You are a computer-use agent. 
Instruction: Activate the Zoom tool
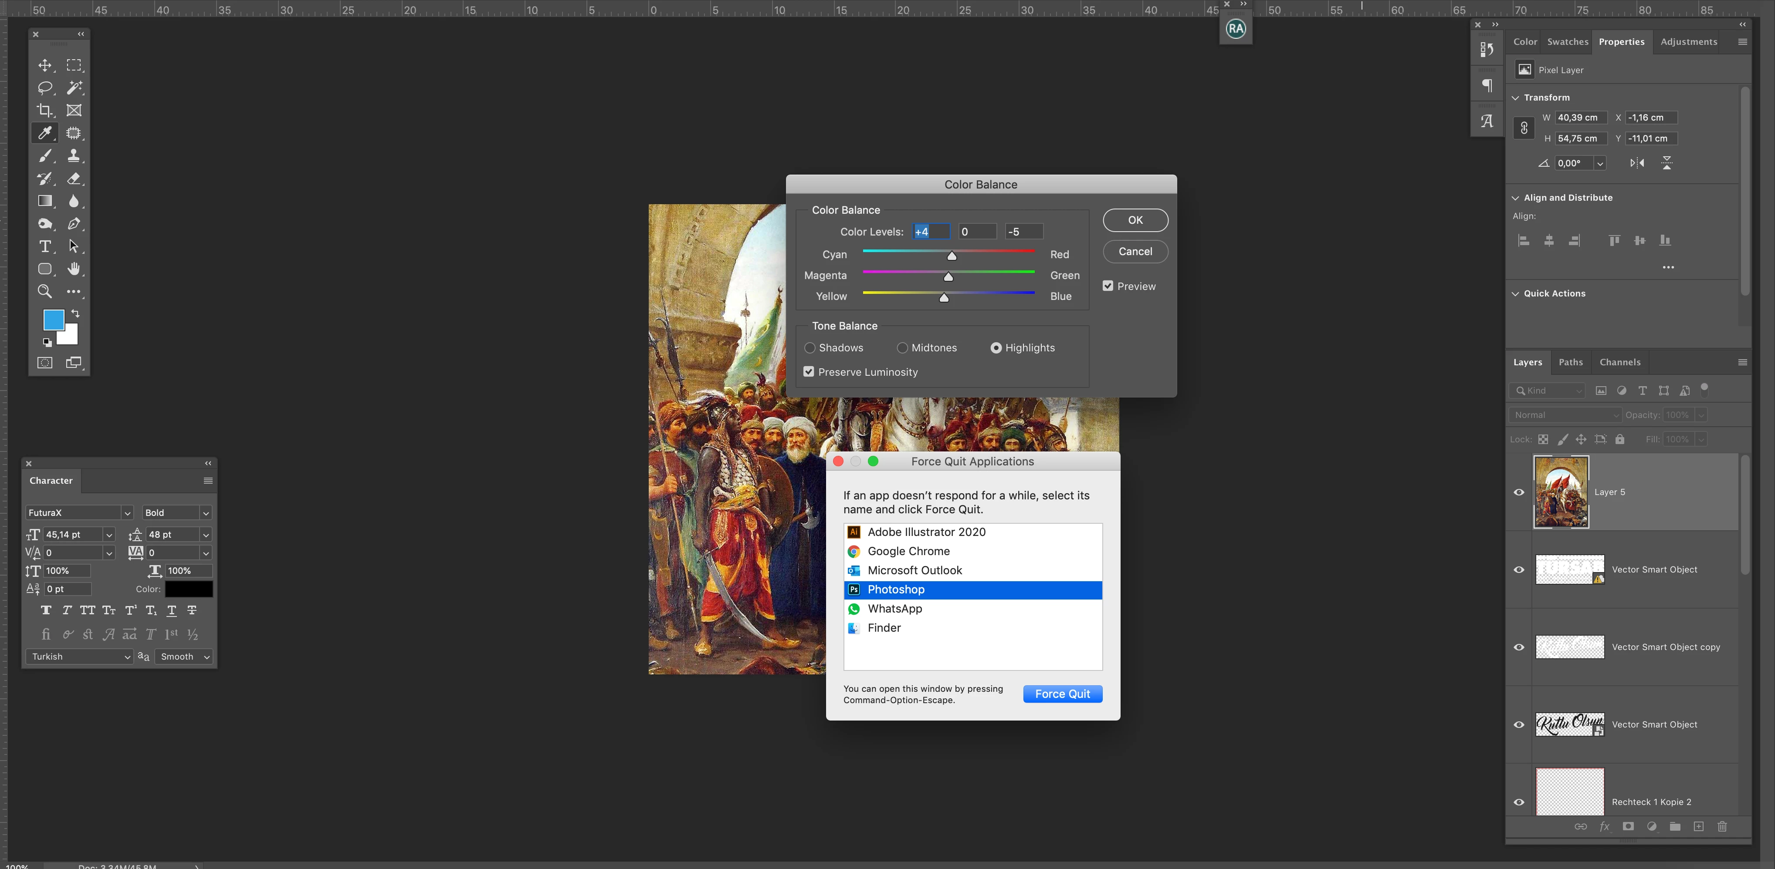click(x=45, y=291)
